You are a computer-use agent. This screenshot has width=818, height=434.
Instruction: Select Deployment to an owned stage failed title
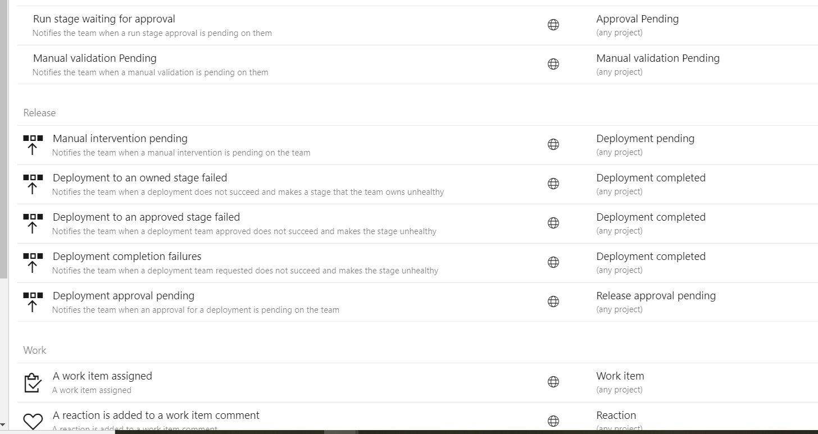click(x=140, y=178)
